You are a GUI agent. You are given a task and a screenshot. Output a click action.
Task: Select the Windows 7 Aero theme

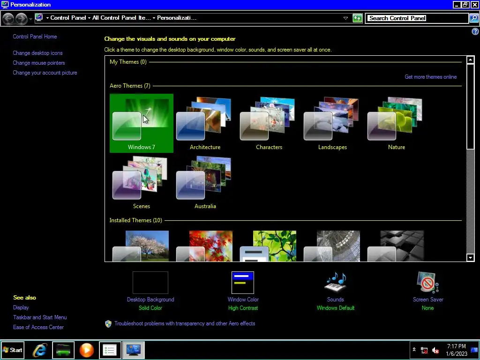142,123
